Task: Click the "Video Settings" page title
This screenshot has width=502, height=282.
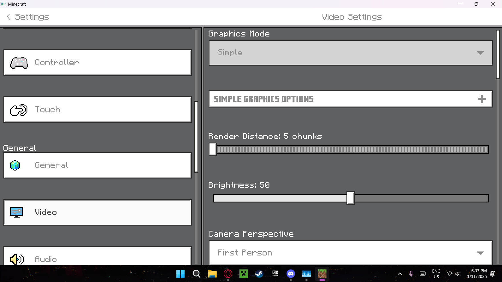Action: click(x=352, y=17)
